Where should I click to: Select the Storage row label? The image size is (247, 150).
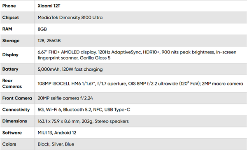click(11, 41)
